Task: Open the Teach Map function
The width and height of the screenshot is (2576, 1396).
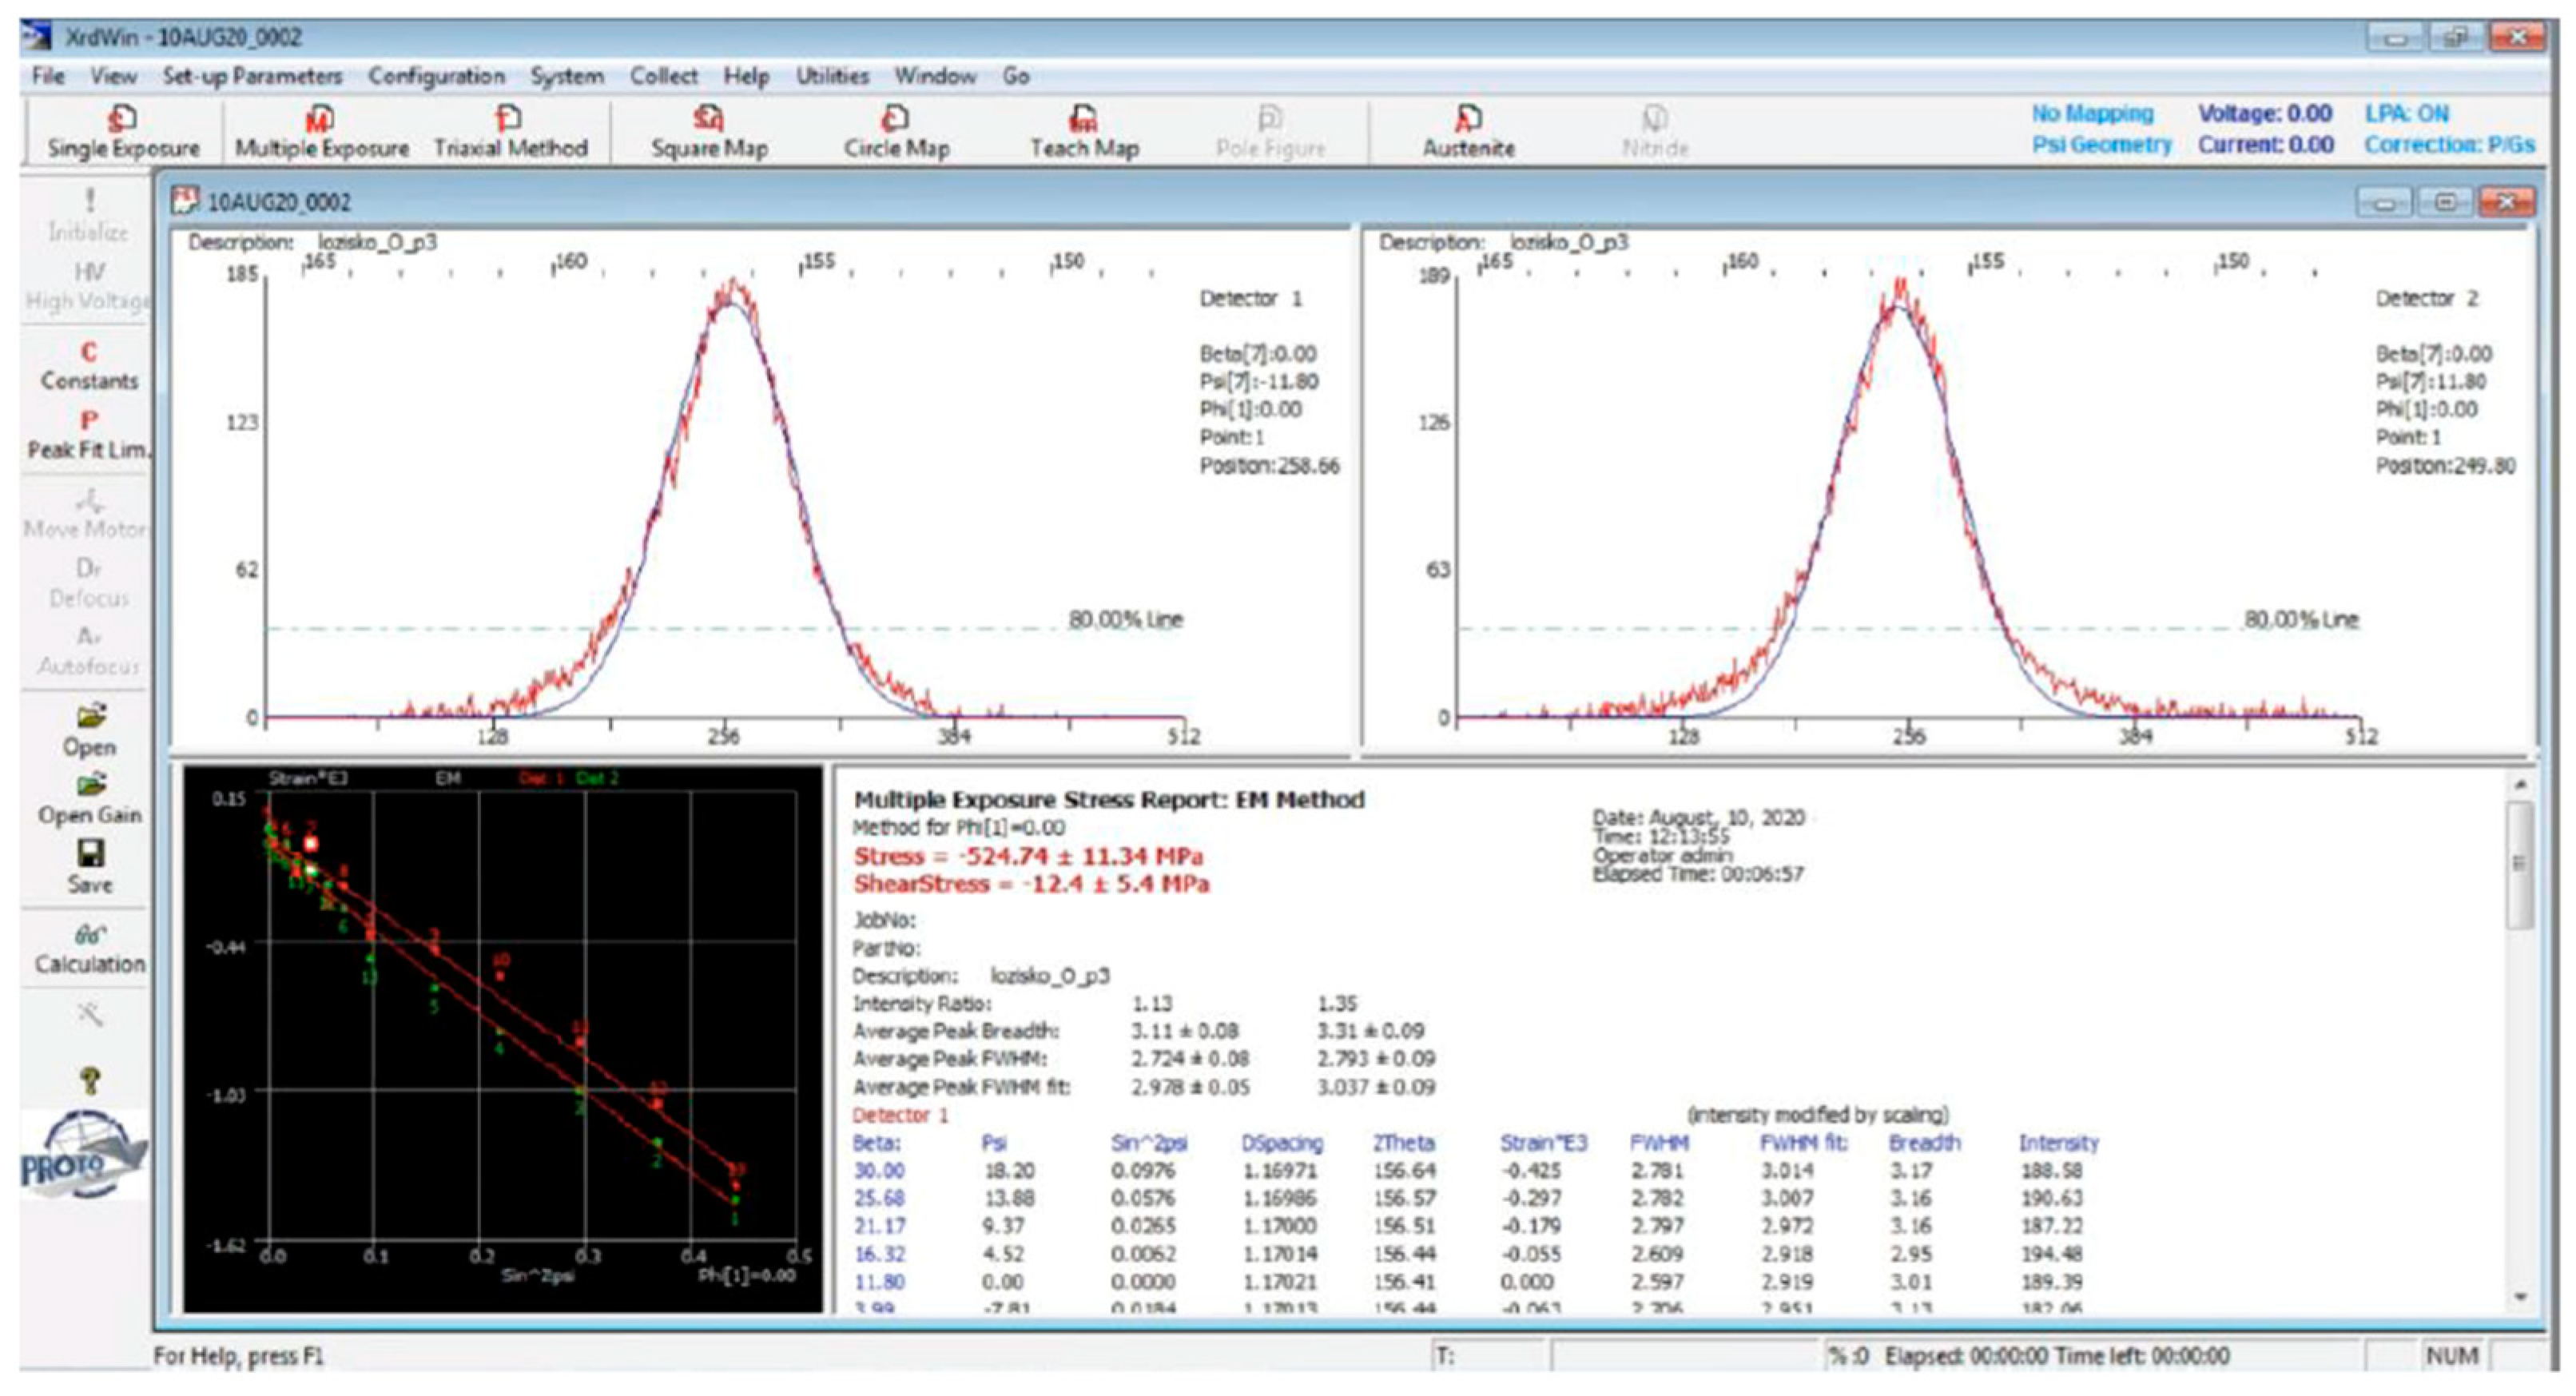Action: pos(1085,135)
